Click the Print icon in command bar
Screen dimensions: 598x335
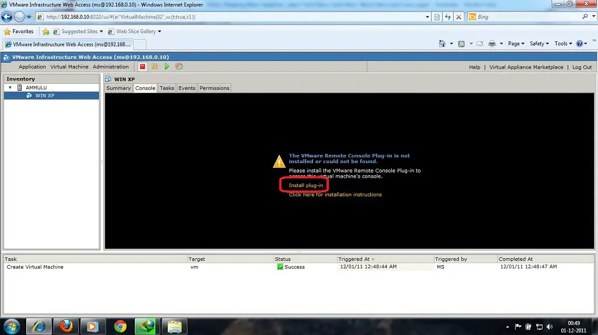492,44
